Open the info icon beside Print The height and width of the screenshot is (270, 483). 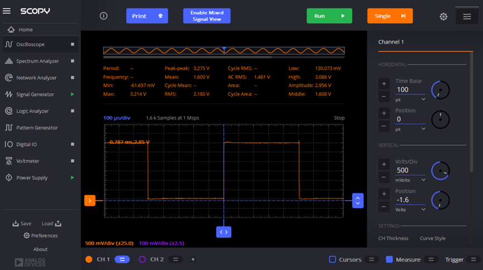(x=103, y=16)
